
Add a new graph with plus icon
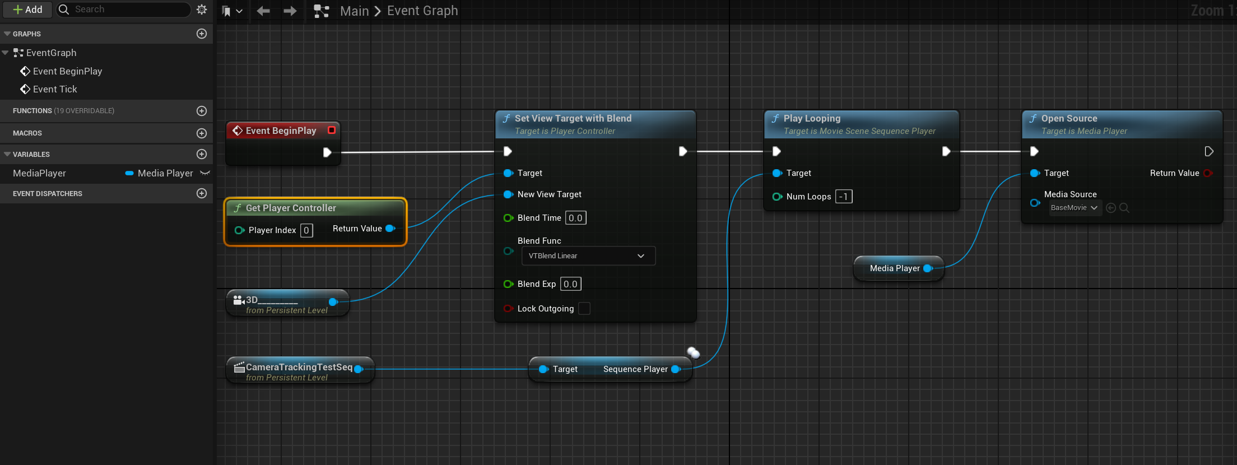[x=202, y=34]
